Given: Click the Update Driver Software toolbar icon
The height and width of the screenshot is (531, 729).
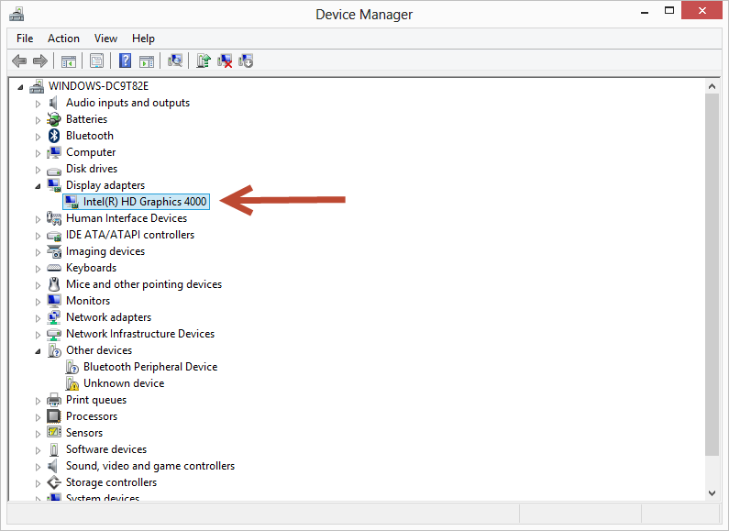Looking at the screenshot, I should click(204, 61).
